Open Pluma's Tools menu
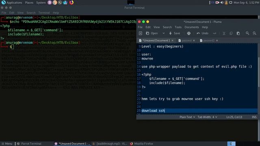260x146 pixels. [178, 27]
